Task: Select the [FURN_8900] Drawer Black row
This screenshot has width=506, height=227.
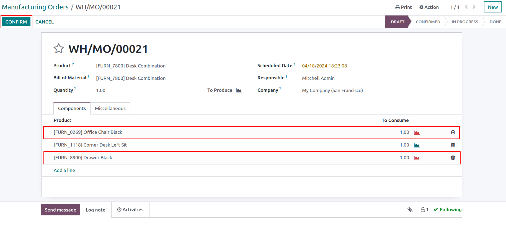Action: click(251, 158)
